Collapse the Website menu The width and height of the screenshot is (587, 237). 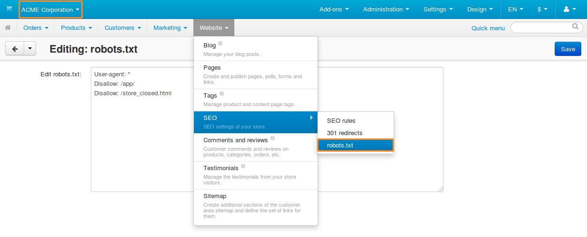(214, 28)
